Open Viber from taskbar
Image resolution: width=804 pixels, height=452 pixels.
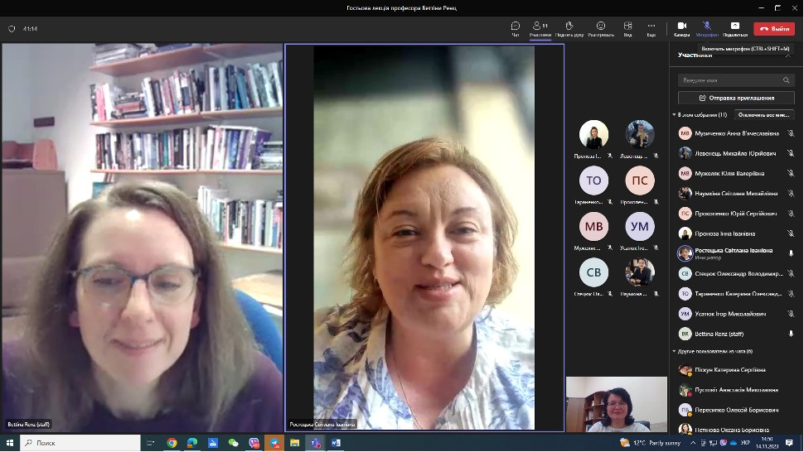[254, 443]
